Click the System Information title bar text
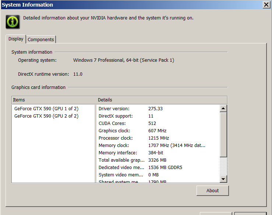 27,5
